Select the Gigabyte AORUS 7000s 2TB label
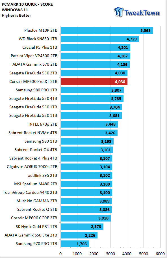 [32, 167]
